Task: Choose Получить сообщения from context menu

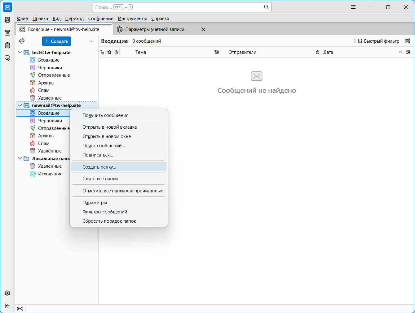Action: point(119,115)
